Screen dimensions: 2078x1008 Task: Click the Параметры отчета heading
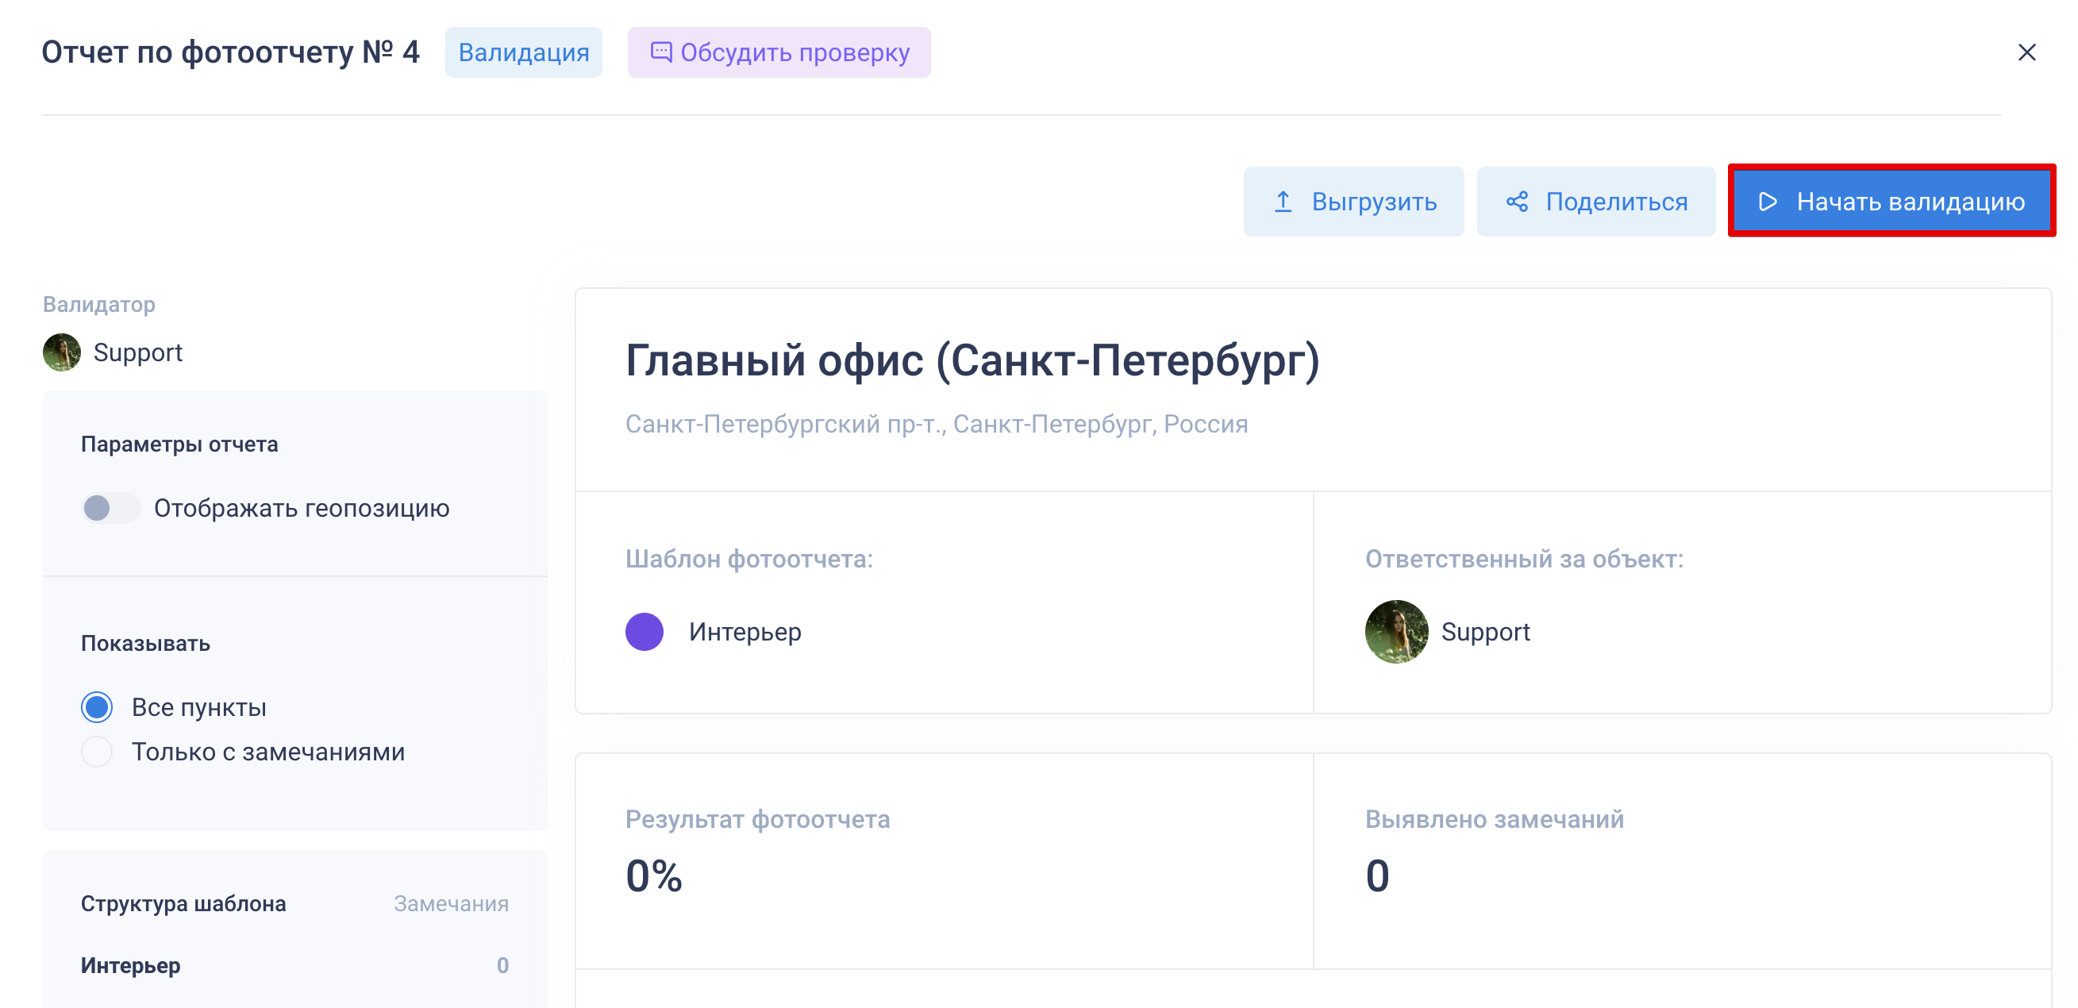(179, 444)
